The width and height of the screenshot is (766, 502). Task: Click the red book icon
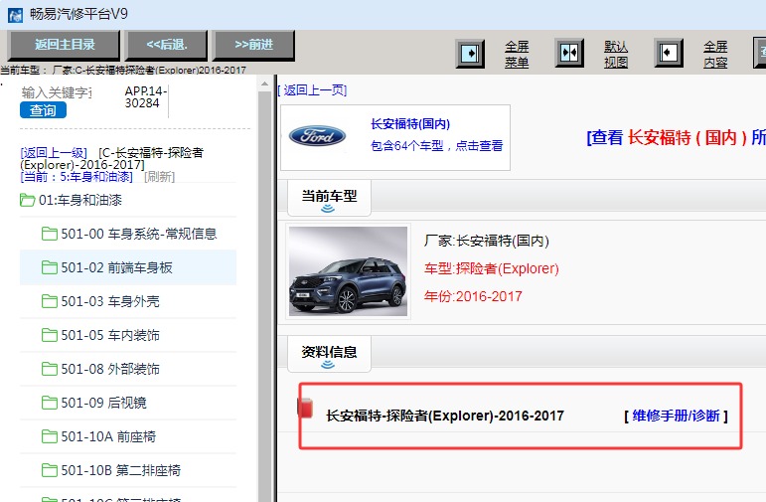click(x=305, y=409)
